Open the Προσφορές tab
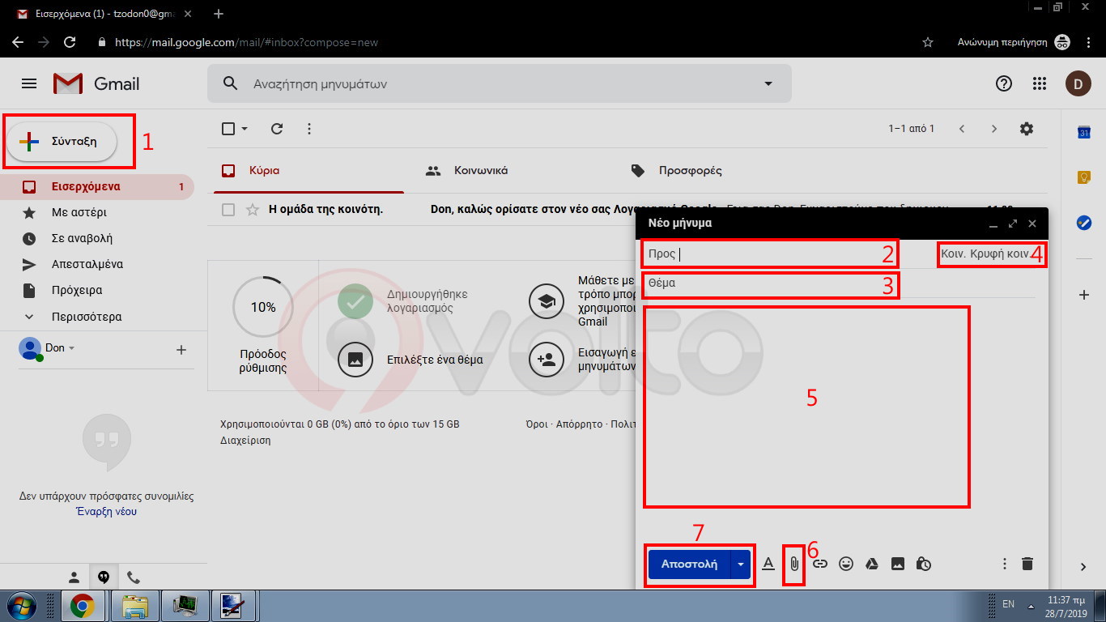This screenshot has width=1106, height=622. point(689,171)
